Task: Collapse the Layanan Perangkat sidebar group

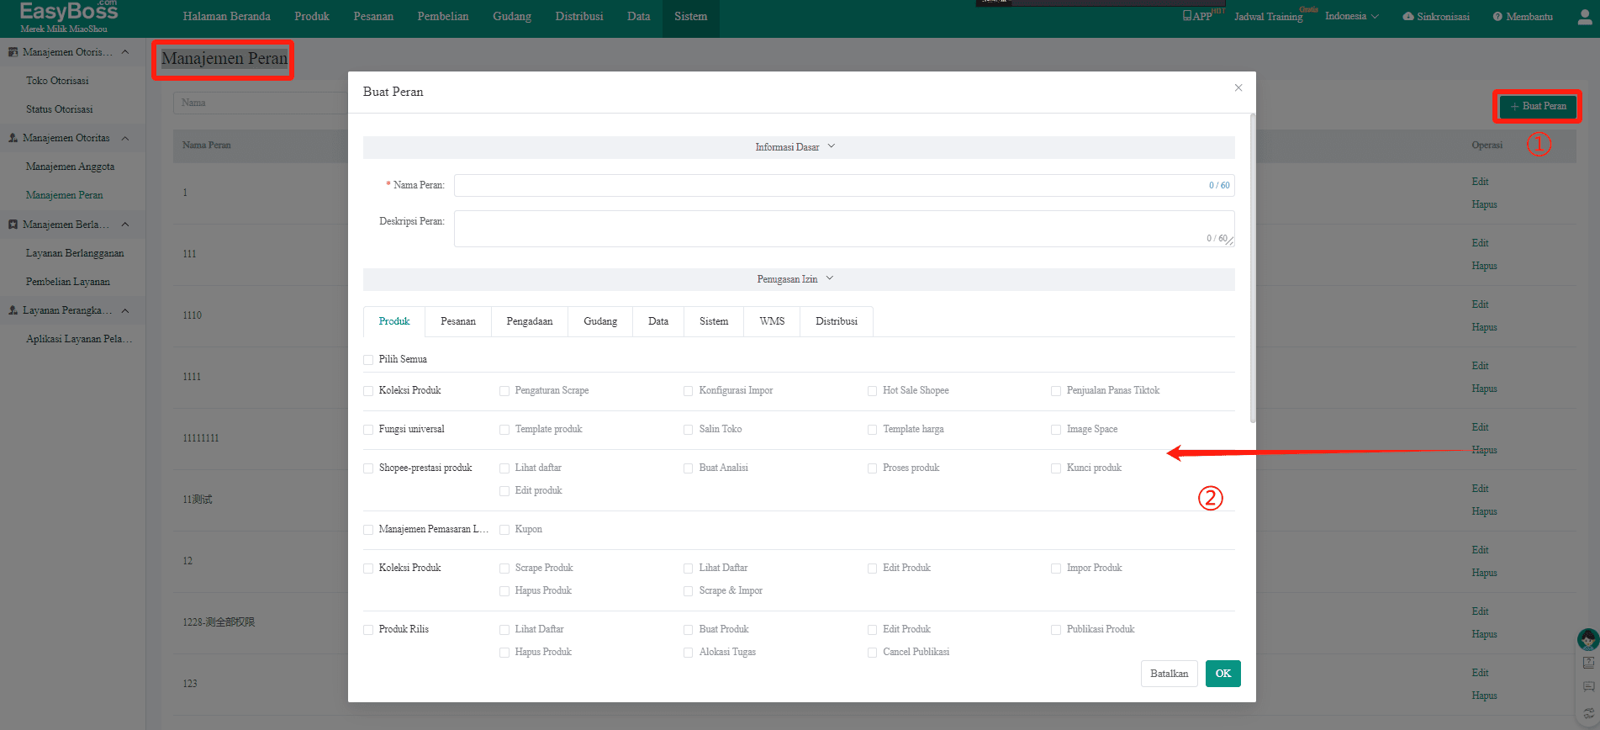Action: pos(125,310)
